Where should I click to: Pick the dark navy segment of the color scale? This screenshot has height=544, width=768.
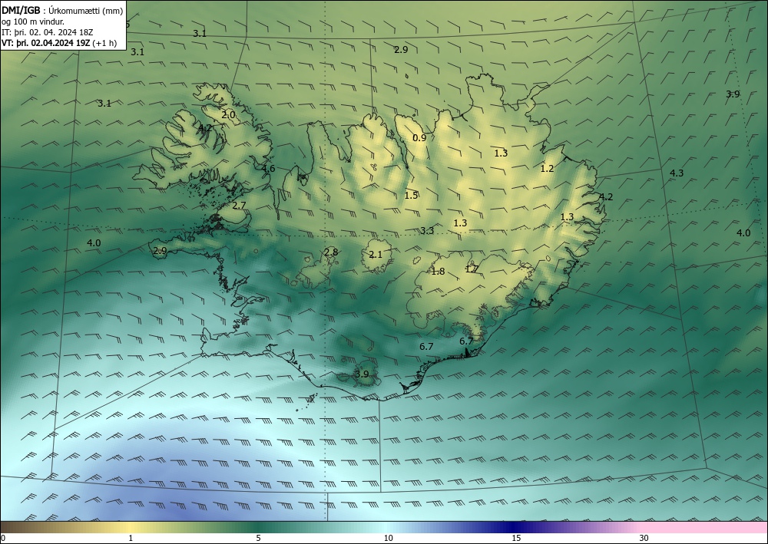(x=511, y=527)
